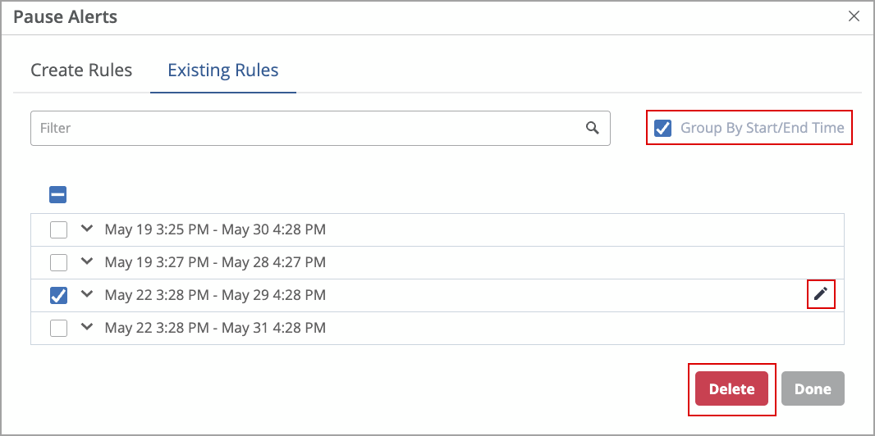The width and height of the screenshot is (875, 436).
Task: Click the Done button
Action: pyautogui.click(x=813, y=389)
